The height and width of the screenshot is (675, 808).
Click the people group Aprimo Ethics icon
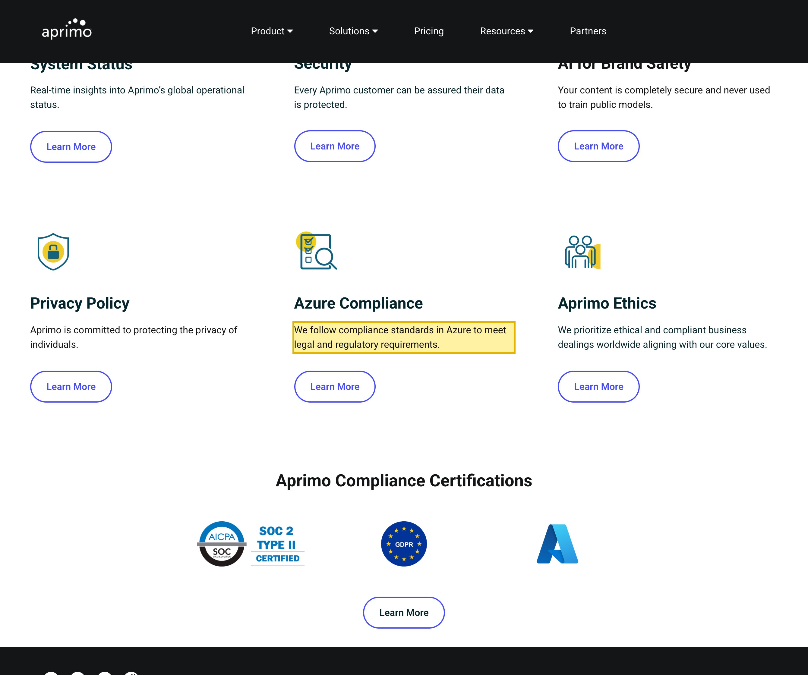tap(582, 252)
